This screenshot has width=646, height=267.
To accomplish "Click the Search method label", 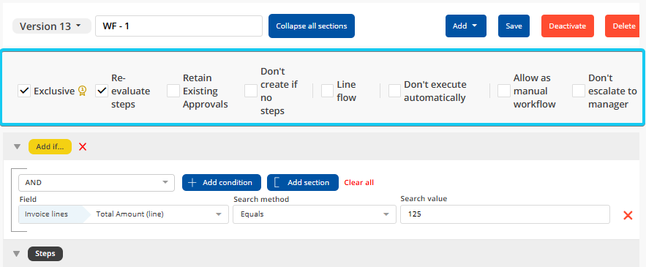I will coord(261,200).
